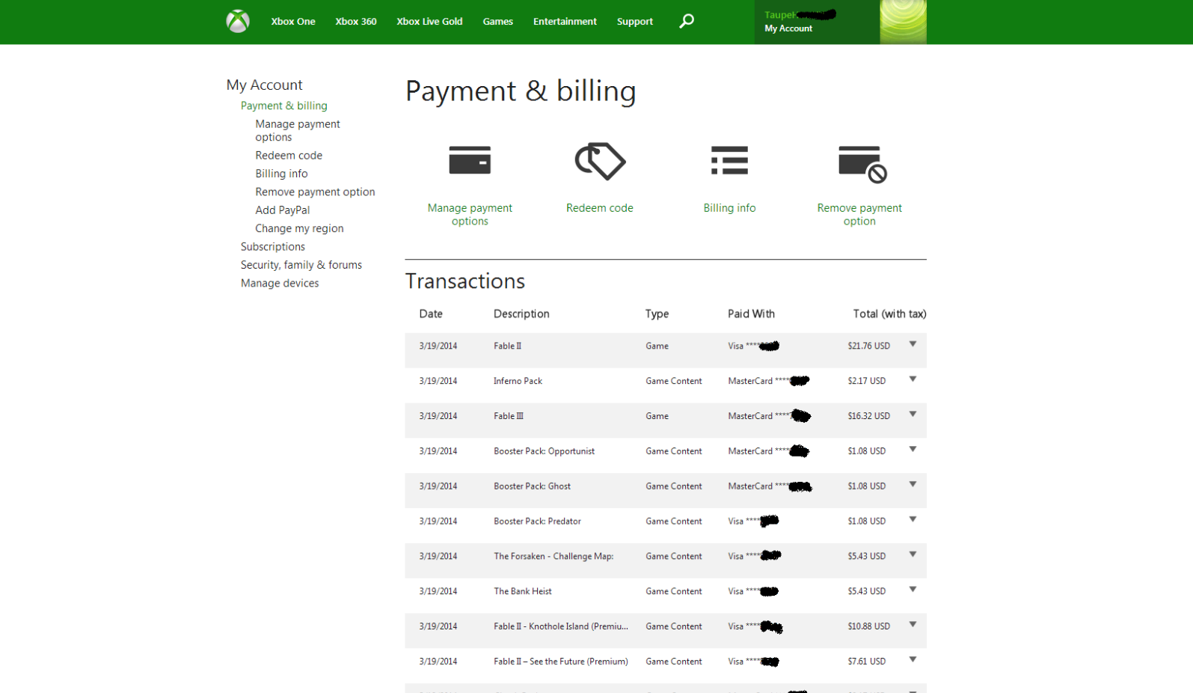Click the Description column header
1193x693 pixels.
pyautogui.click(x=521, y=314)
